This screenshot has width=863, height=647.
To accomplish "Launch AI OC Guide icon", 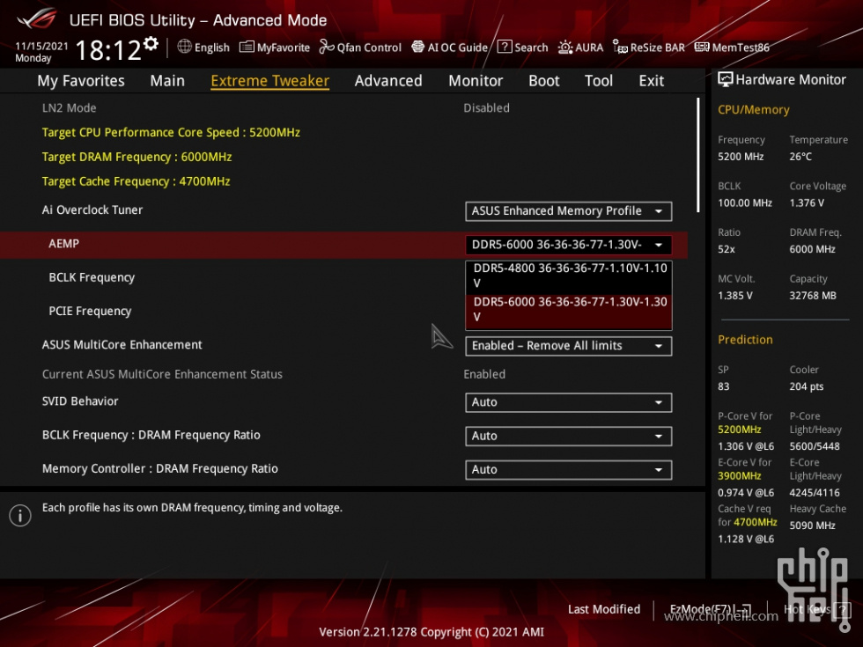I will 417,48.
